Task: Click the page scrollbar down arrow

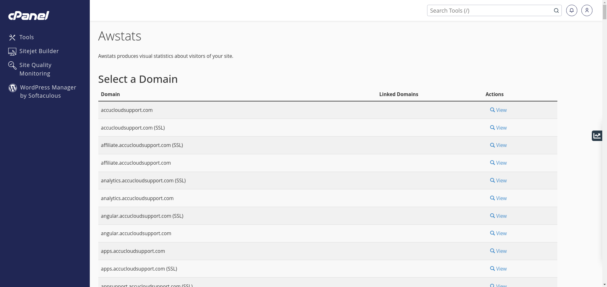Action: 604,284
